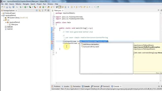Choose Surround with try/catch quick fix
The width and height of the screenshot is (162, 91).
pyautogui.click(x=91, y=47)
